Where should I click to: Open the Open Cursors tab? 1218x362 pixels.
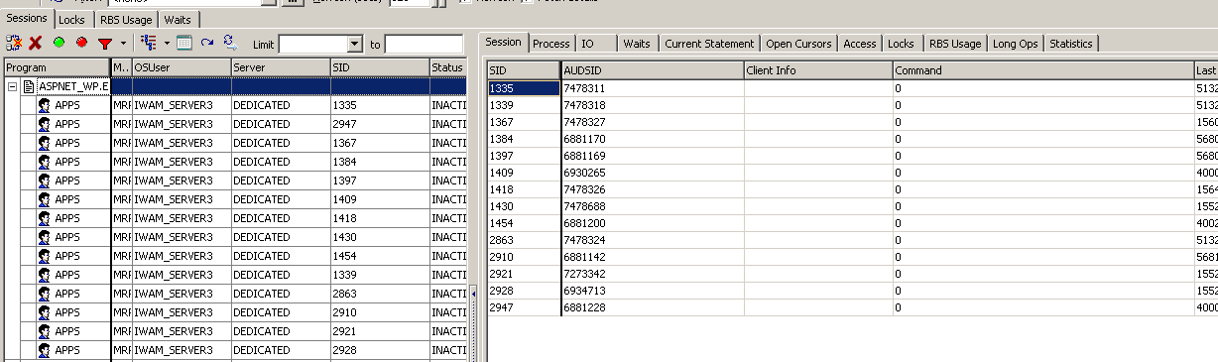799,44
